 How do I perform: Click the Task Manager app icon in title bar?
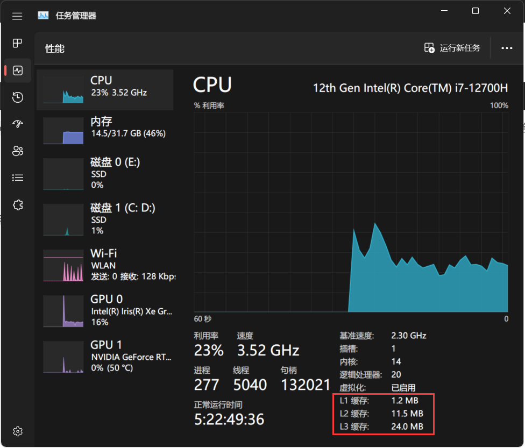[x=43, y=16]
